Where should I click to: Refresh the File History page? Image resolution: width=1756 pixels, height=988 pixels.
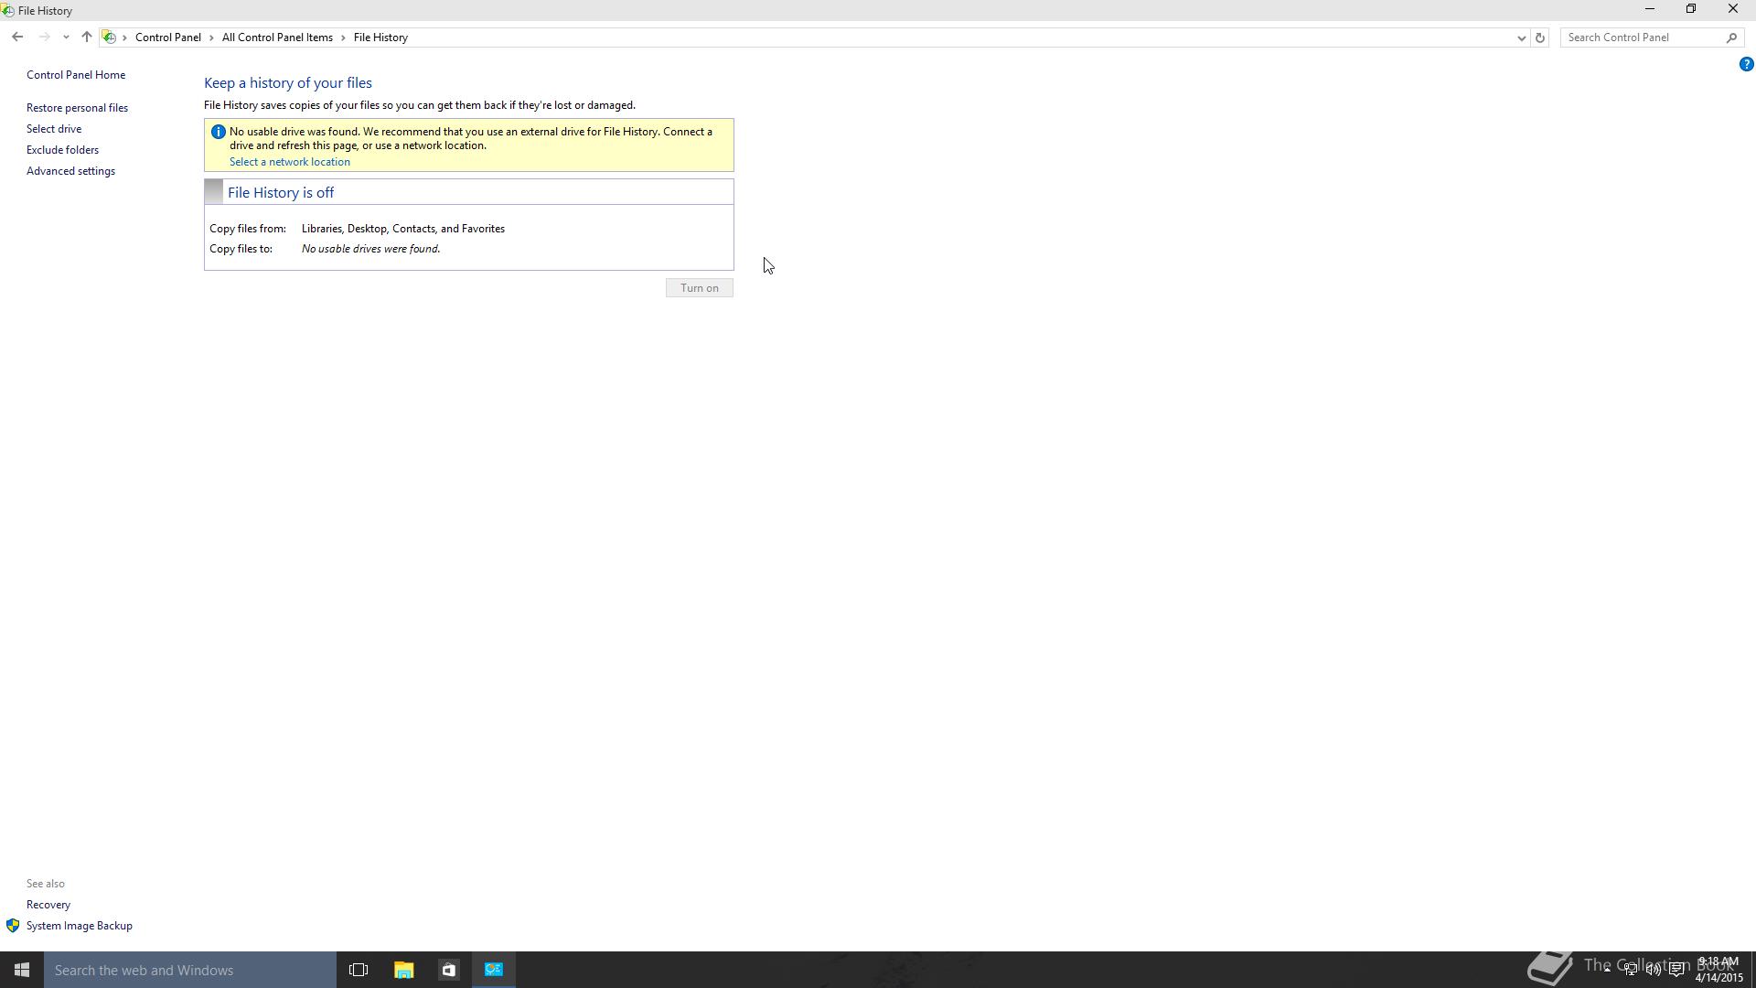[x=1540, y=38]
